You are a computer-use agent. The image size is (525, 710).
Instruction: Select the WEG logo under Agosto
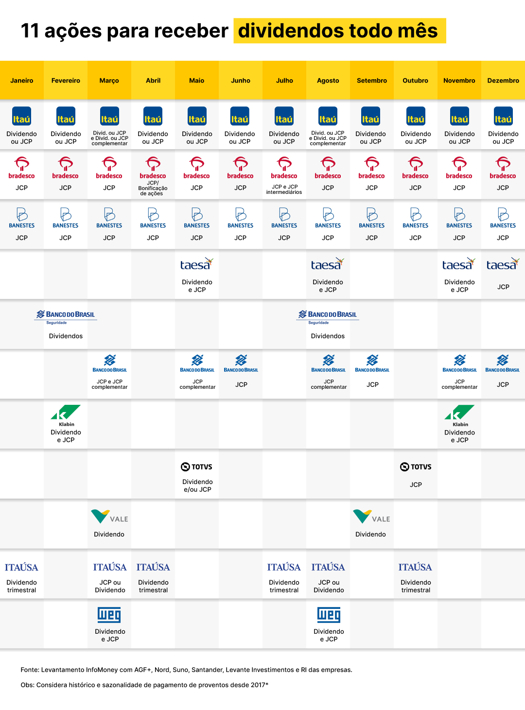329,615
